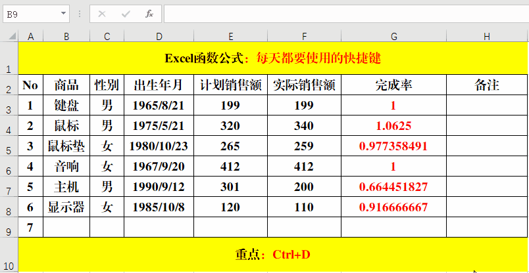Click the '完成率' header cell
529x273 pixels.
393,85
